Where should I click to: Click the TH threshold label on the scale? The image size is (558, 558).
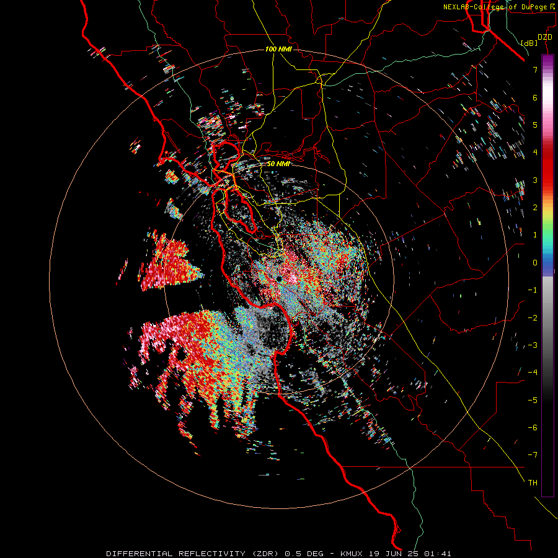click(533, 483)
